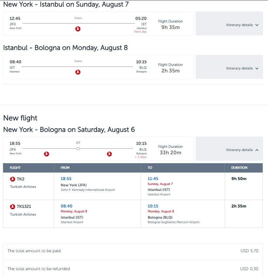Image resolution: width=268 pixels, height=277 pixels.
Task: Click second-leg airline logo before BLQ
Action: 109,154
